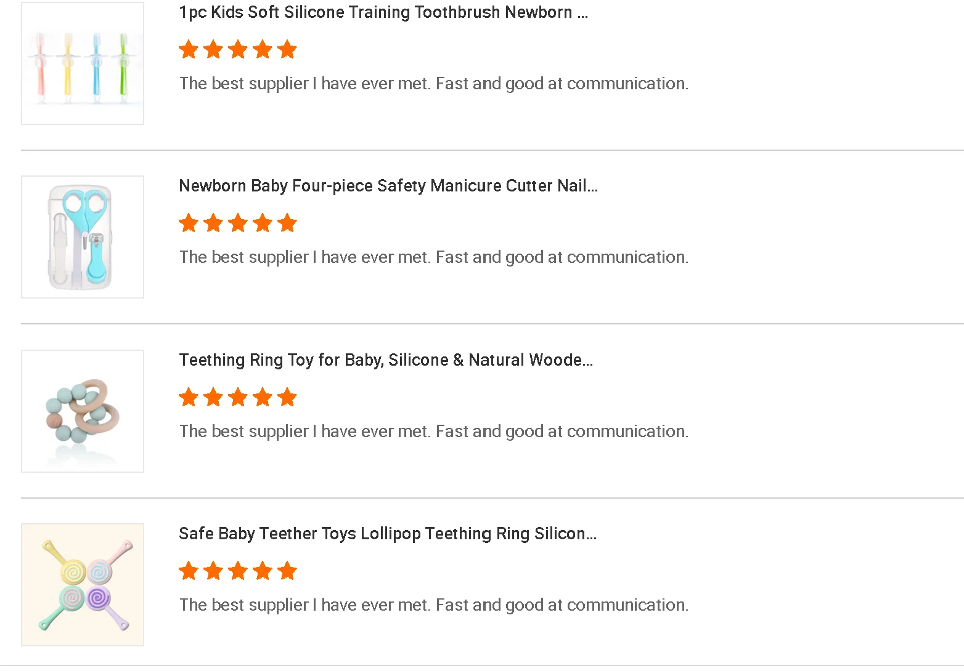
Task: Click the review text under the manicure set listing
Action: 433,257
